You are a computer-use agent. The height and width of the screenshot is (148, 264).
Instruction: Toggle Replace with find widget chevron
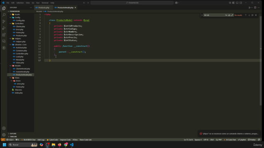click(x=202, y=15)
